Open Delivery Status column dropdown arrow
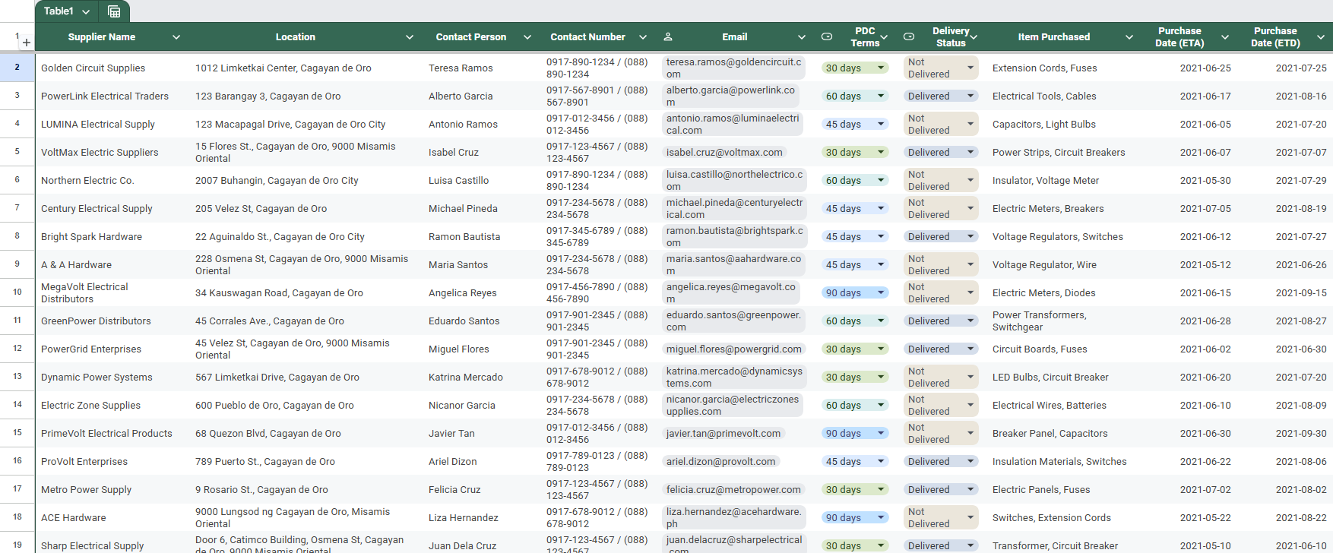Image resolution: width=1333 pixels, height=553 pixels. (974, 36)
